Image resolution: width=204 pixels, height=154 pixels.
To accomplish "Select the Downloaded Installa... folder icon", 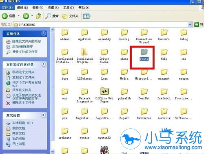I will 65,52.
